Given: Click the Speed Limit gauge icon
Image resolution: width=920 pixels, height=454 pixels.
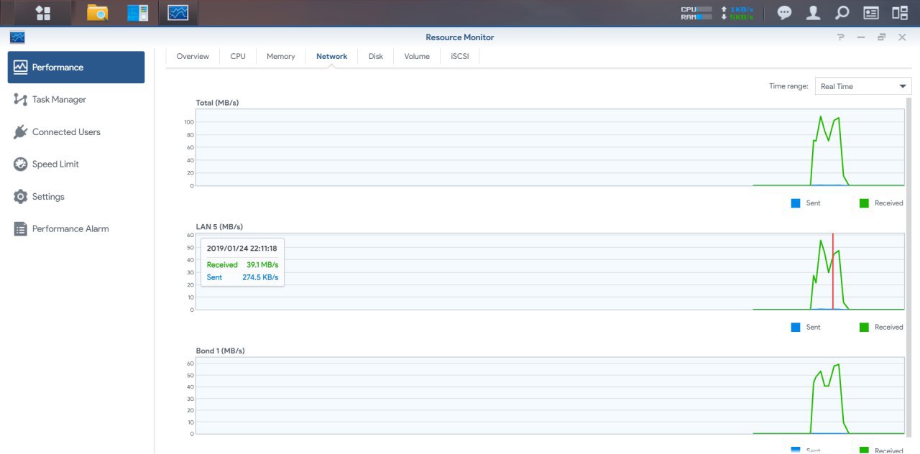Looking at the screenshot, I should click(20, 164).
